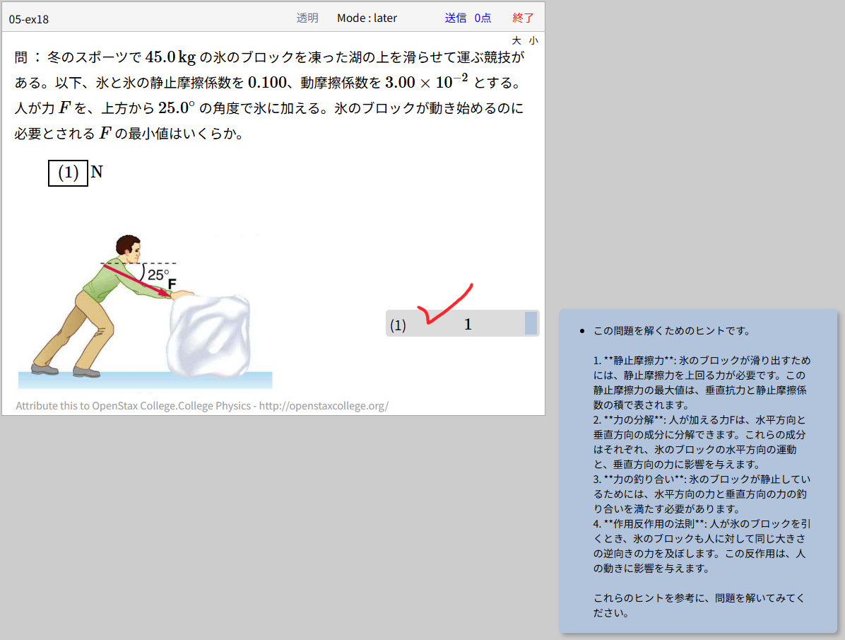The width and height of the screenshot is (845, 640).
Task: Click the 05-ex18 problem title
Action: pos(29,19)
